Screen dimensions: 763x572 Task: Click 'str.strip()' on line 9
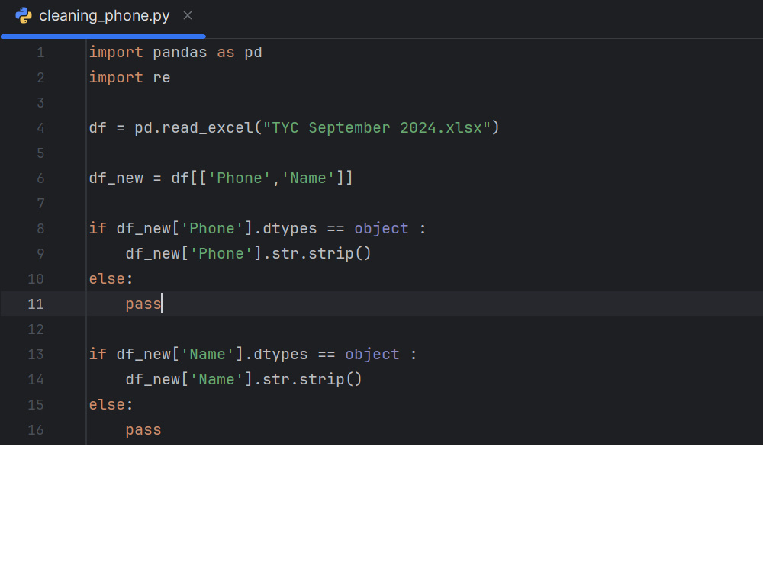322,253
